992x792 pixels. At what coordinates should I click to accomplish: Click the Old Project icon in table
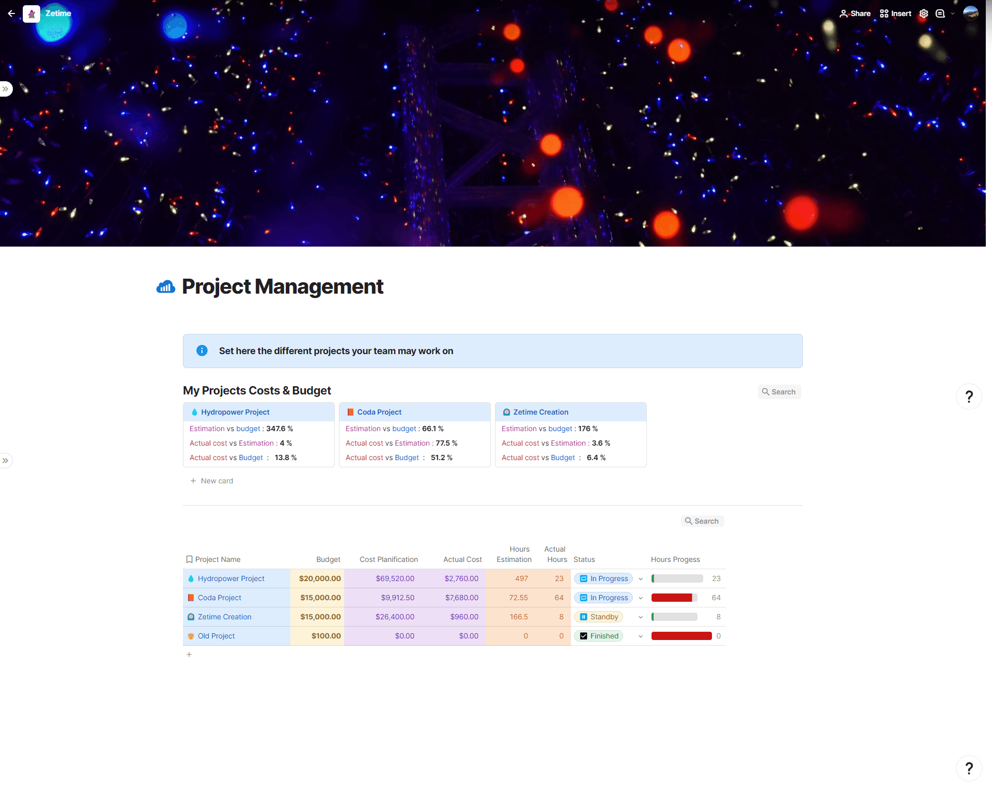(x=191, y=636)
